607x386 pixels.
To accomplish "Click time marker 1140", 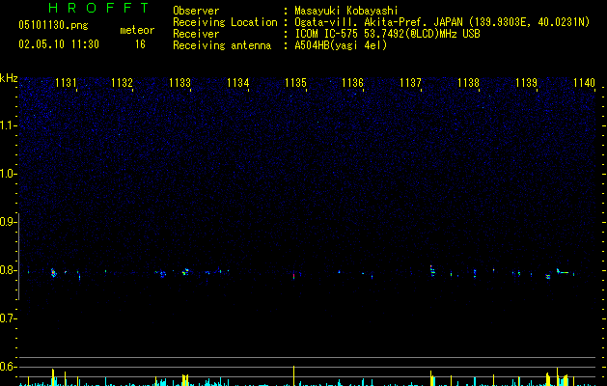I will (x=584, y=83).
